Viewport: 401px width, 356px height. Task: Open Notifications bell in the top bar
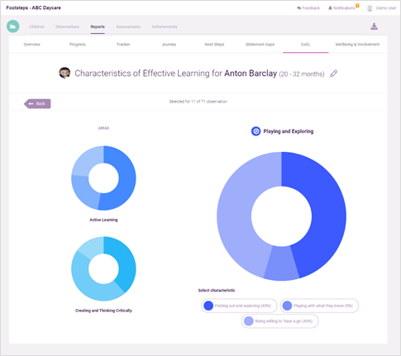[x=330, y=8]
